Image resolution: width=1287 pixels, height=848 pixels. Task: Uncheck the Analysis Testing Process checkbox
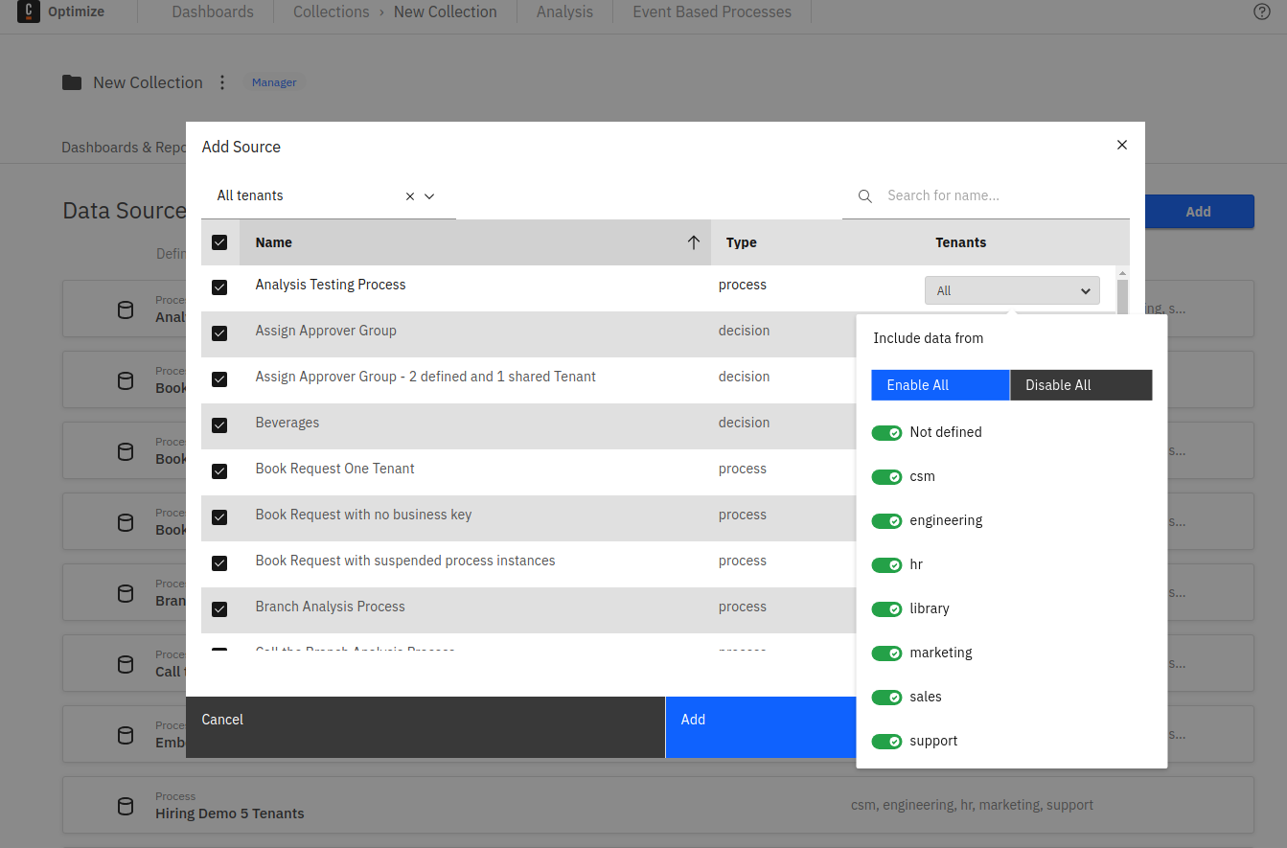219,287
